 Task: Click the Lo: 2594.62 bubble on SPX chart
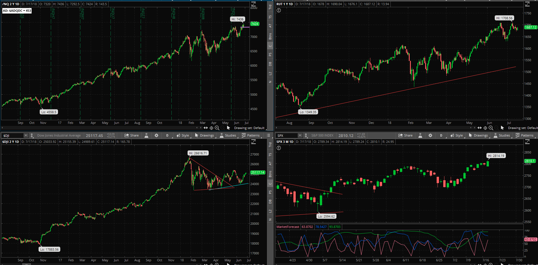tap(326, 216)
